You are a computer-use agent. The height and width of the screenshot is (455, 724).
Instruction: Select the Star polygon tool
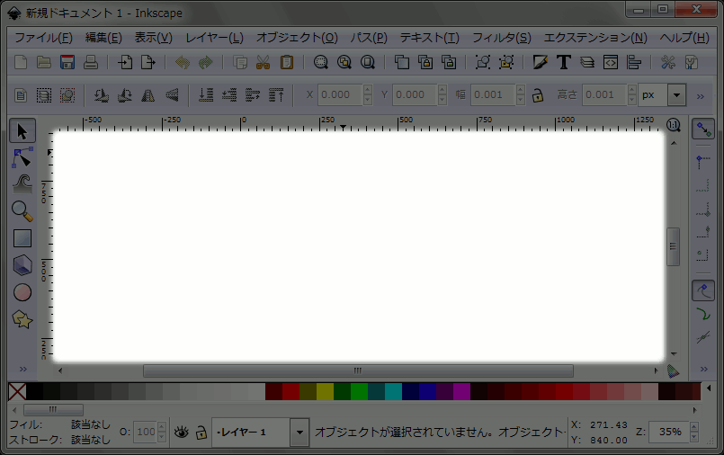(x=22, y=319)
